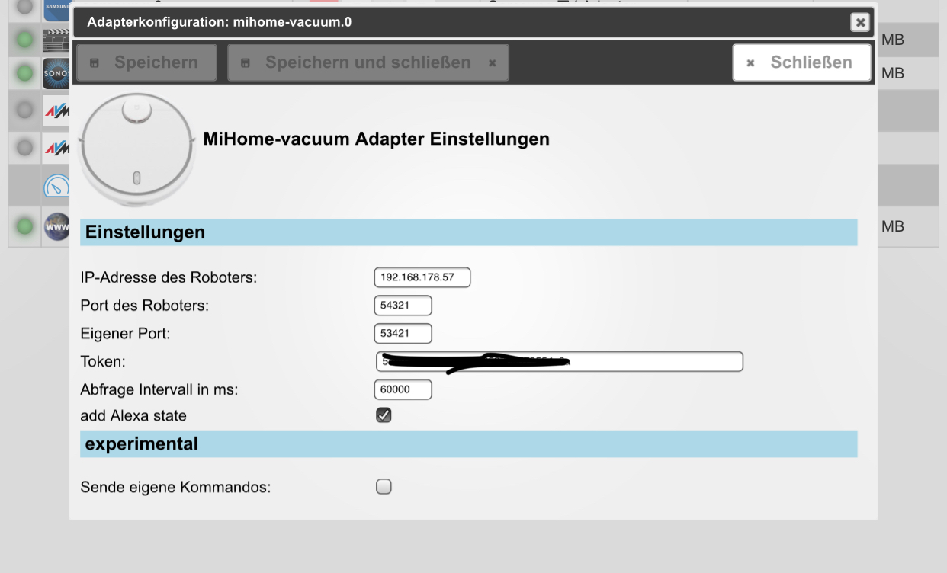947x573 pixels.
Task: Click the MiHome-vacuum Adapter Einstellungen heading
Action: tap(376, 139)
